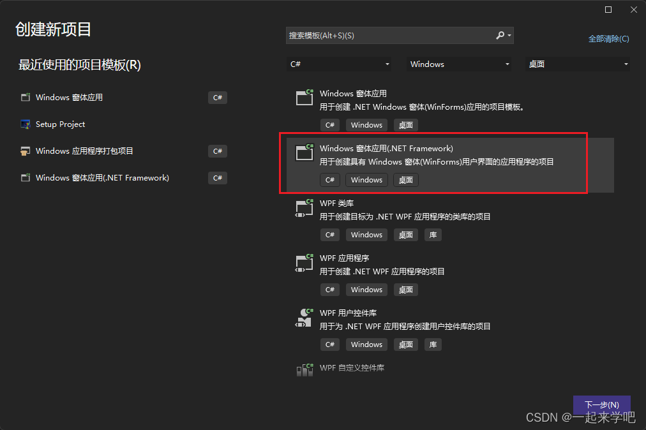Click the 库 tag under WPF 类库
646x430 pixels.
point(433,234)
